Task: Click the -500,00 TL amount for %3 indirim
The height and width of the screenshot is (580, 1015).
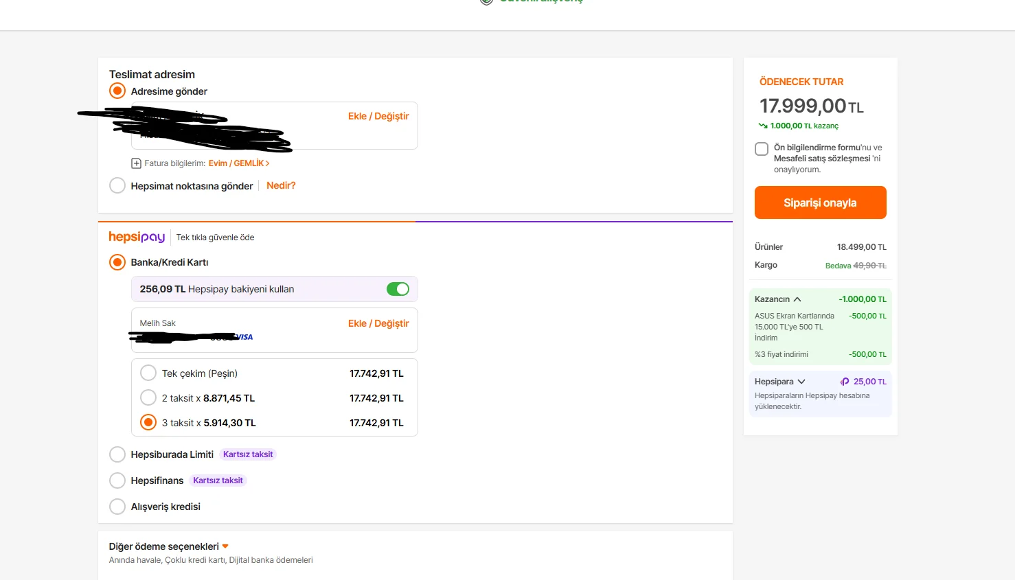Action: click(x=867, y=354)
